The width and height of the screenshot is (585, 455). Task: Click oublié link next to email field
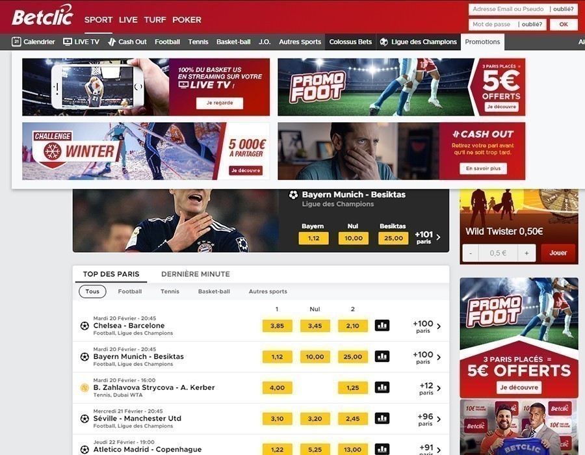pos(564,9)
